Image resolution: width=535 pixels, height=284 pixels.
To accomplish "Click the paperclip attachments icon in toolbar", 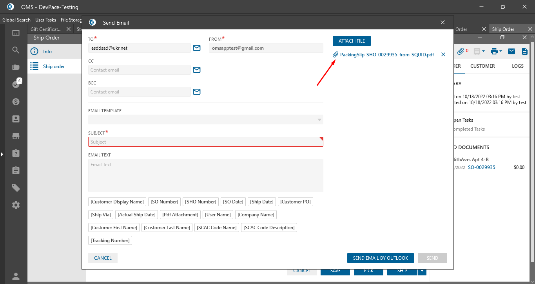I will (x=461, y=51).
